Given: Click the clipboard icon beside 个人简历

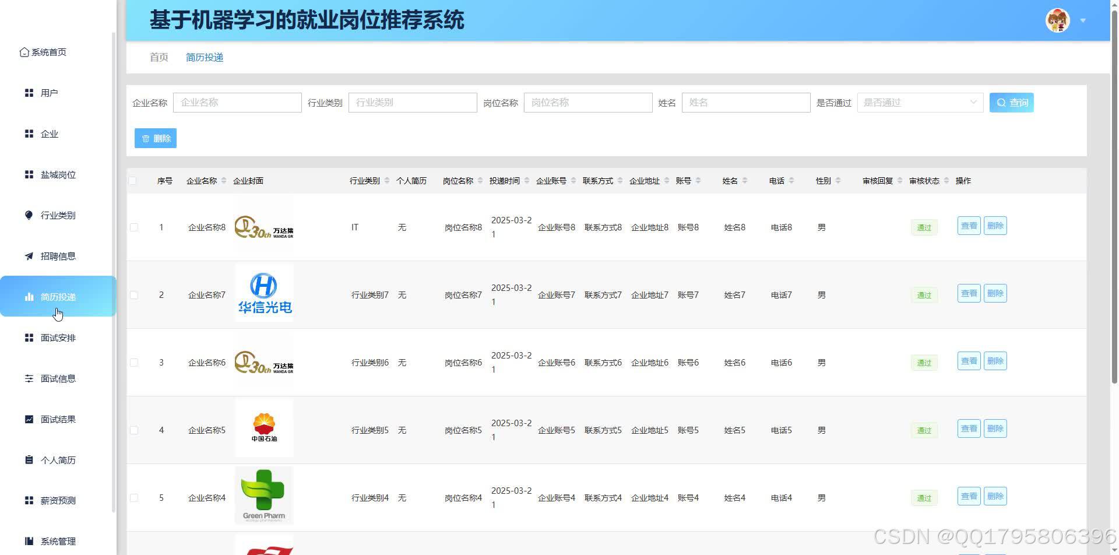Looking at the screenshot, I should click(29, 460).
